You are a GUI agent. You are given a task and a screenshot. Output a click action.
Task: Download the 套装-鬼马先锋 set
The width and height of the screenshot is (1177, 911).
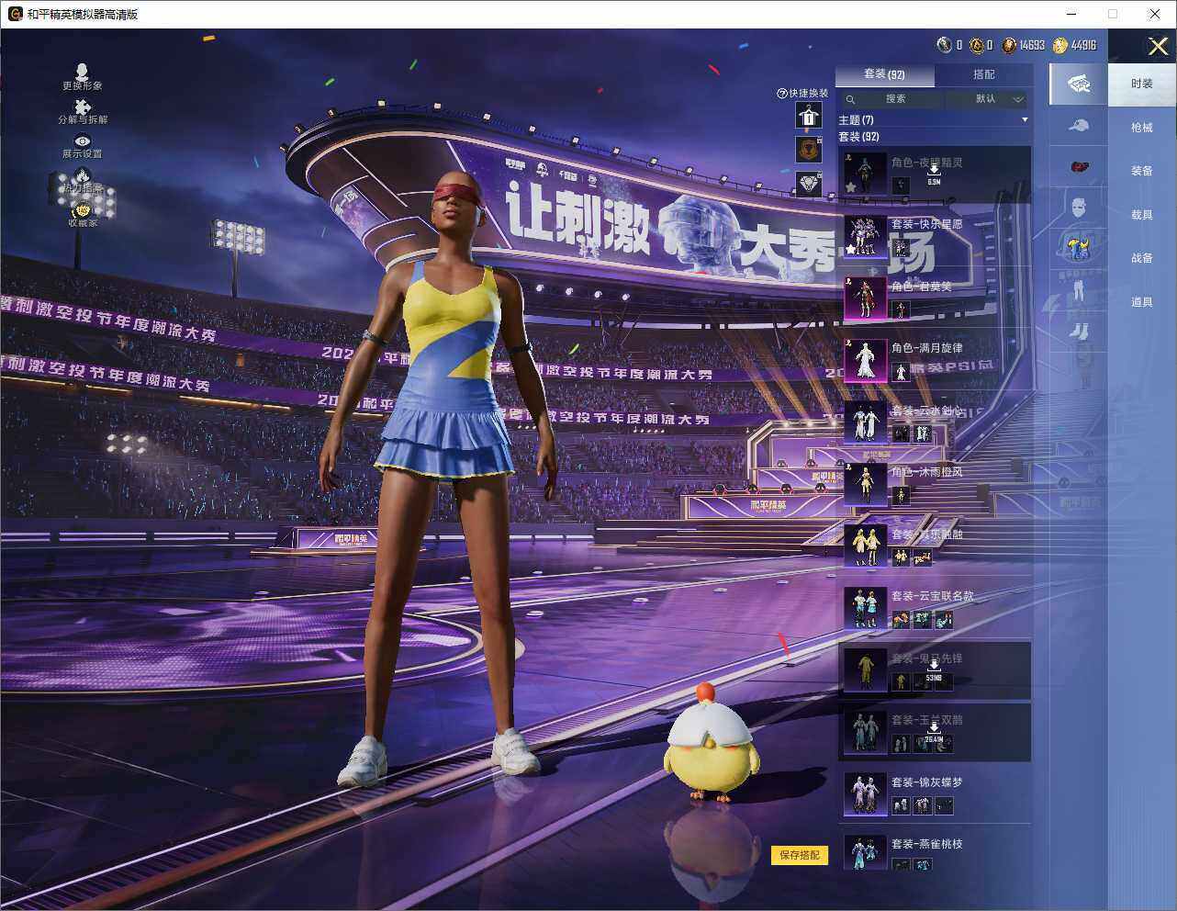[934, 670]
